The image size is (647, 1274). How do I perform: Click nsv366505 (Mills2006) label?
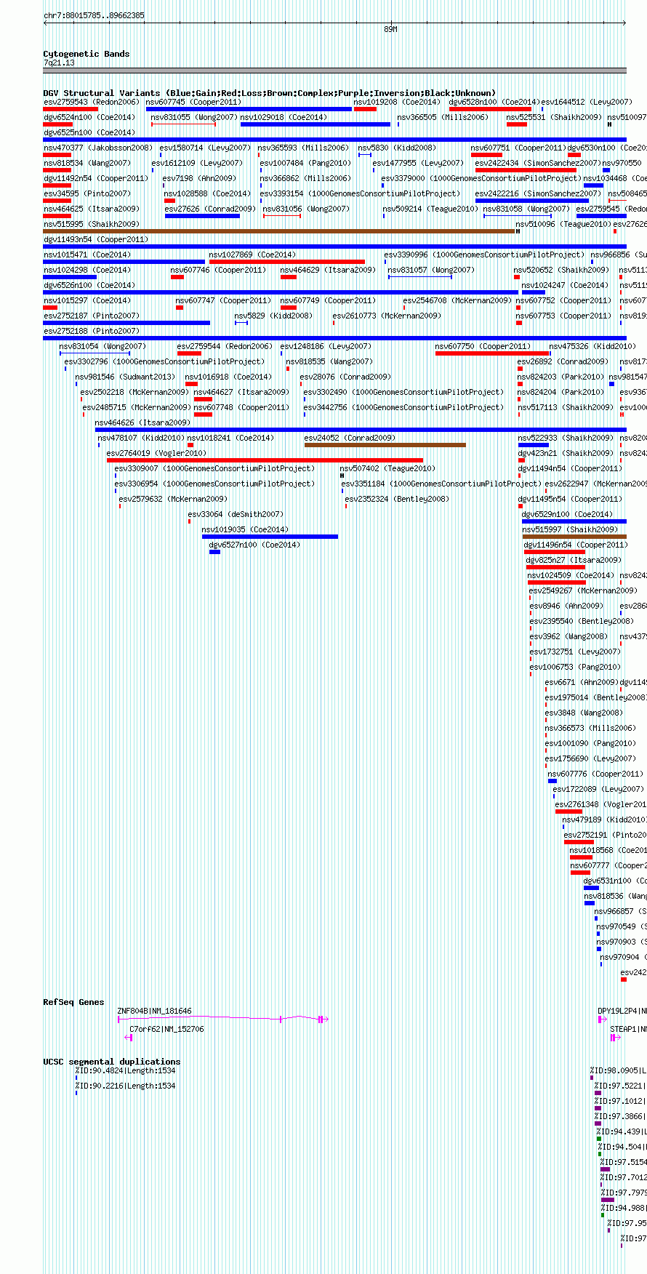click(443, 118)
